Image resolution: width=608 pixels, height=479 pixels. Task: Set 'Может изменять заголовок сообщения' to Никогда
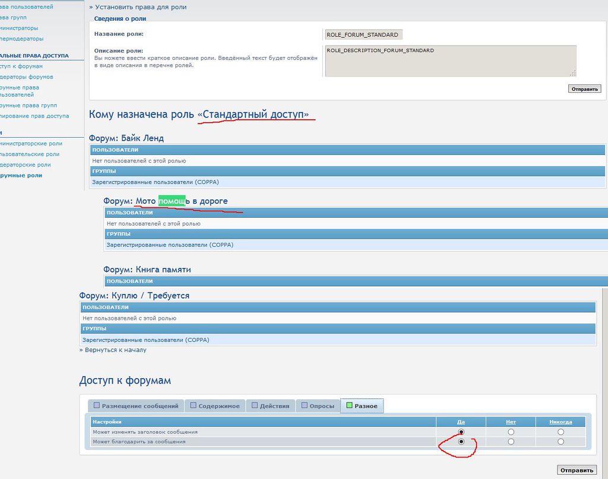click(x=560, y=432)
